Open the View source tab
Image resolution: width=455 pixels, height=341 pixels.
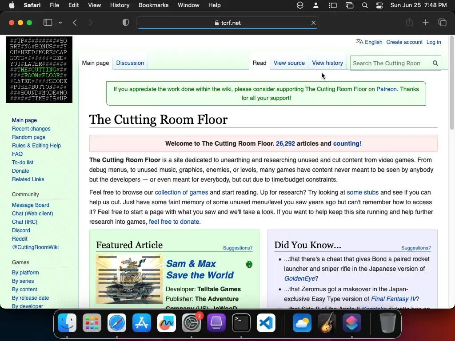coord(289,63)
